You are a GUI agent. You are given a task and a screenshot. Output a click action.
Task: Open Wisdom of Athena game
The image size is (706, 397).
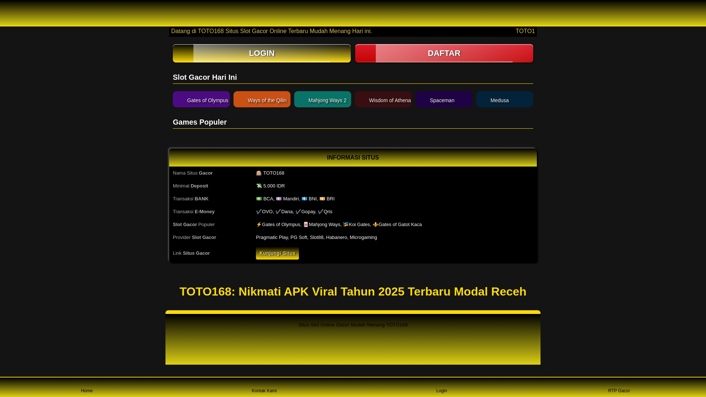[383, 99]
